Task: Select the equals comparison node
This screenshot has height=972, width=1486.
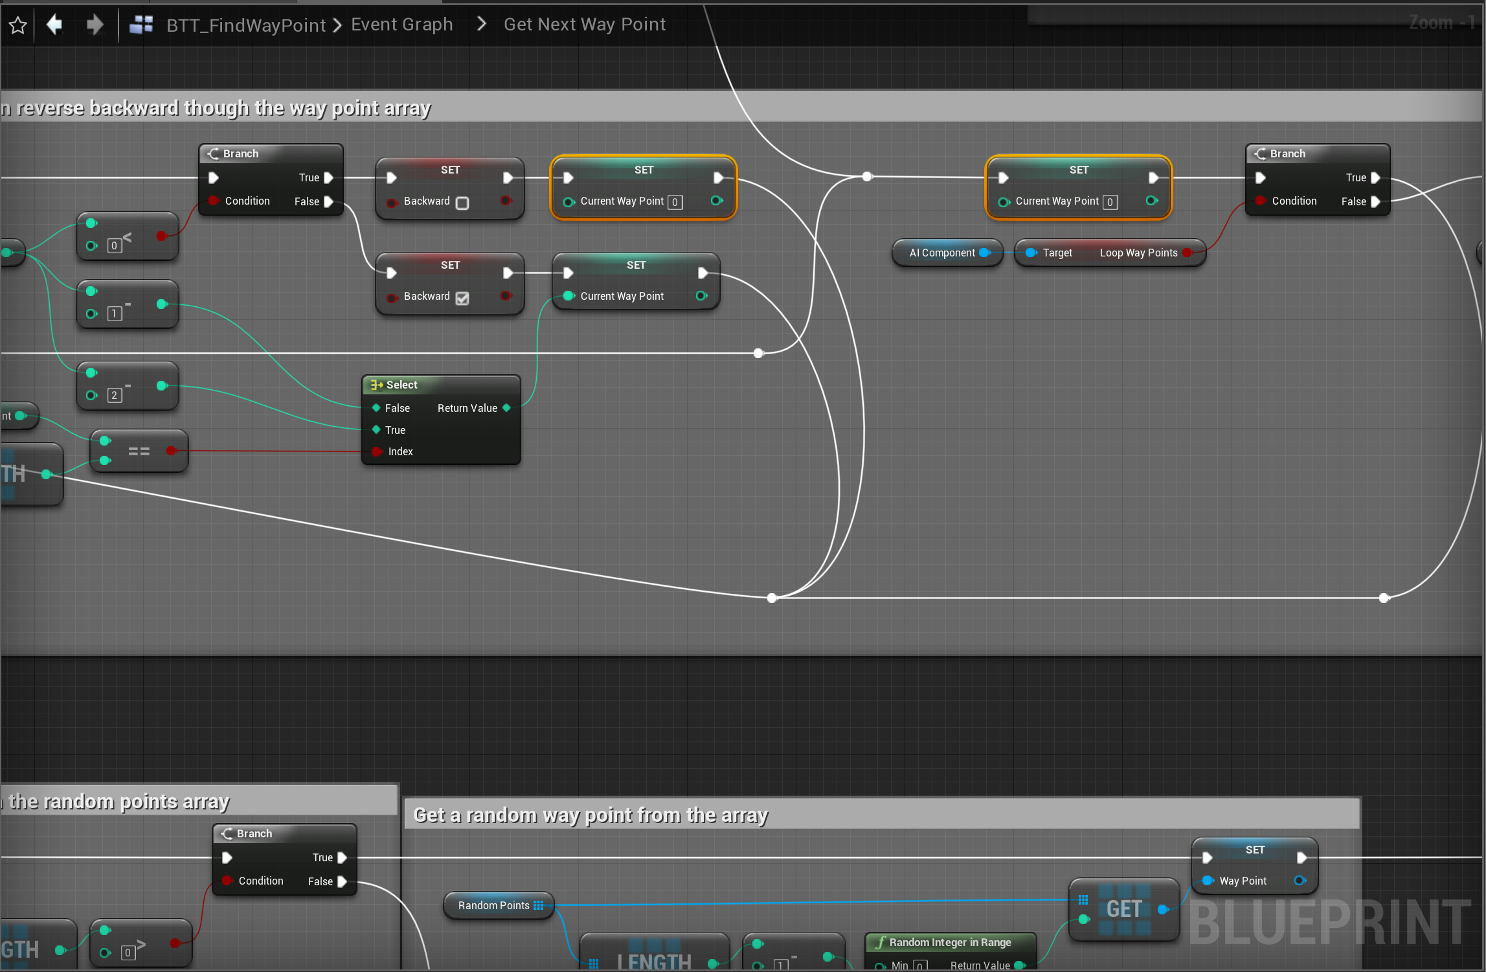Action: pos(139,451)
